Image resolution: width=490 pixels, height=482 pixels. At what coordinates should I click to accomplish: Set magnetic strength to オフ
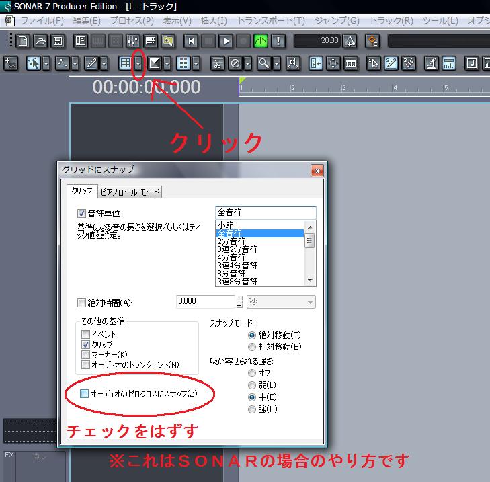(x=252, y=373)
